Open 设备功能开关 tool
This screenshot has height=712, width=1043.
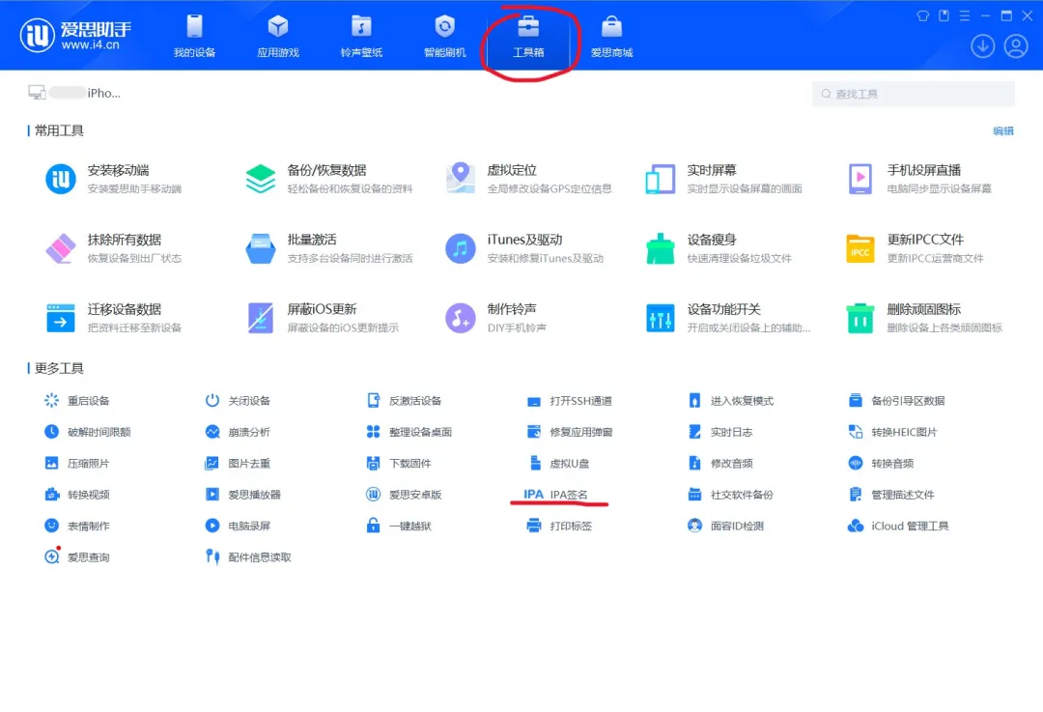[x=728, y=318]
